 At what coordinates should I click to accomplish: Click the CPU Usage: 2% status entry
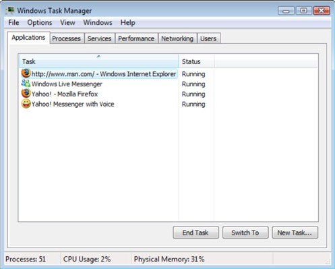pyautogui.click(x=87, y=259)
